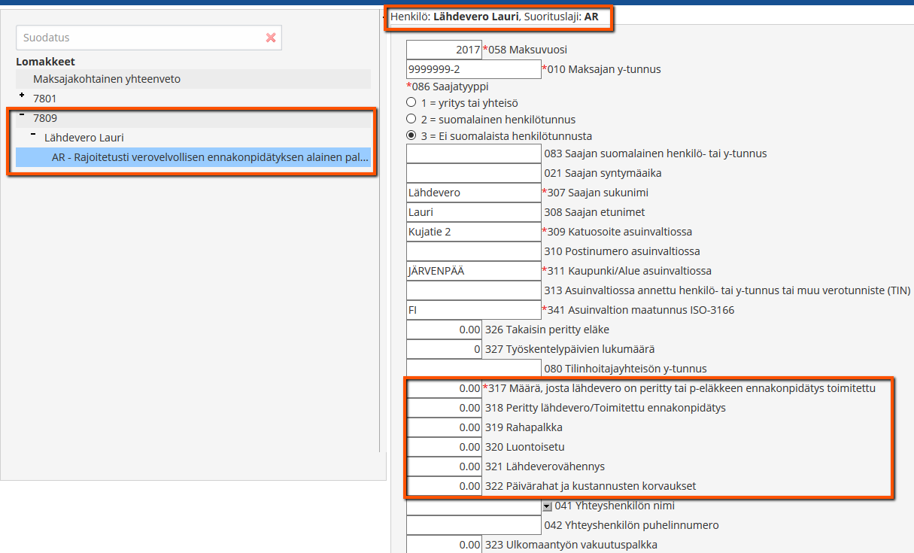This screenshot has width=914, height=553.
Task: Edit the 309 Katuosoite asuinvaltiossa field
Action: click(473, 232)
